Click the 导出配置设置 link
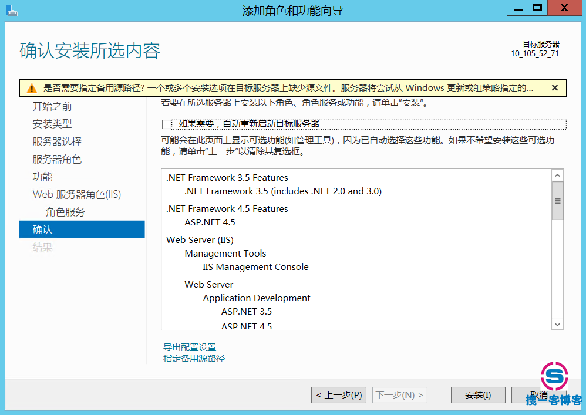This screenshot has height=415, width=586. tap(190, 347)
